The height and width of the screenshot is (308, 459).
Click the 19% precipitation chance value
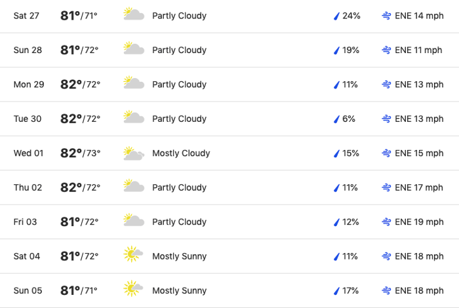point(351,50)
